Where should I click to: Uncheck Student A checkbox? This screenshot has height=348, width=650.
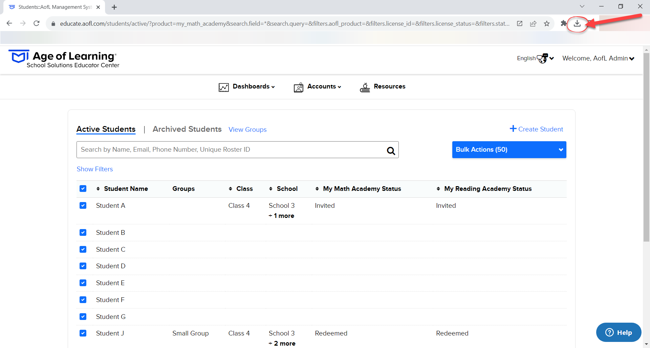(83, 205)
